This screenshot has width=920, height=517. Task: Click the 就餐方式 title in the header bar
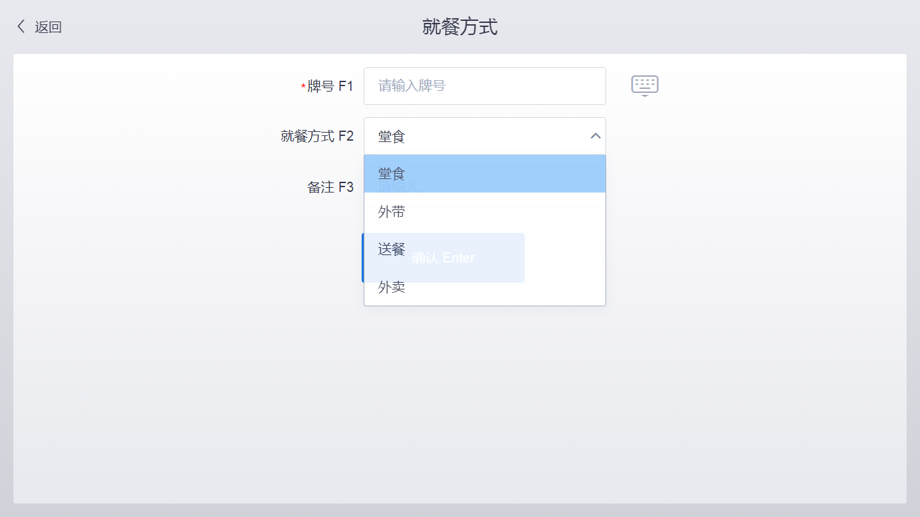460,26
